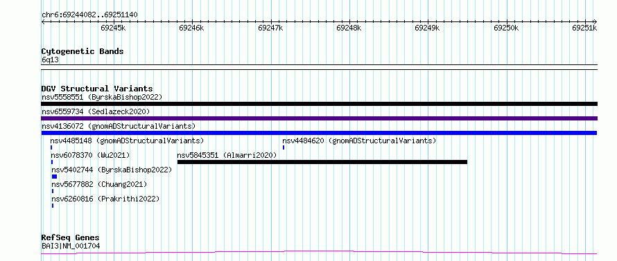This screenshot has width=617, height=261.
Task: Open nsv4136072 (gnomADStructuralVariants) label
Action: [119, 126]
